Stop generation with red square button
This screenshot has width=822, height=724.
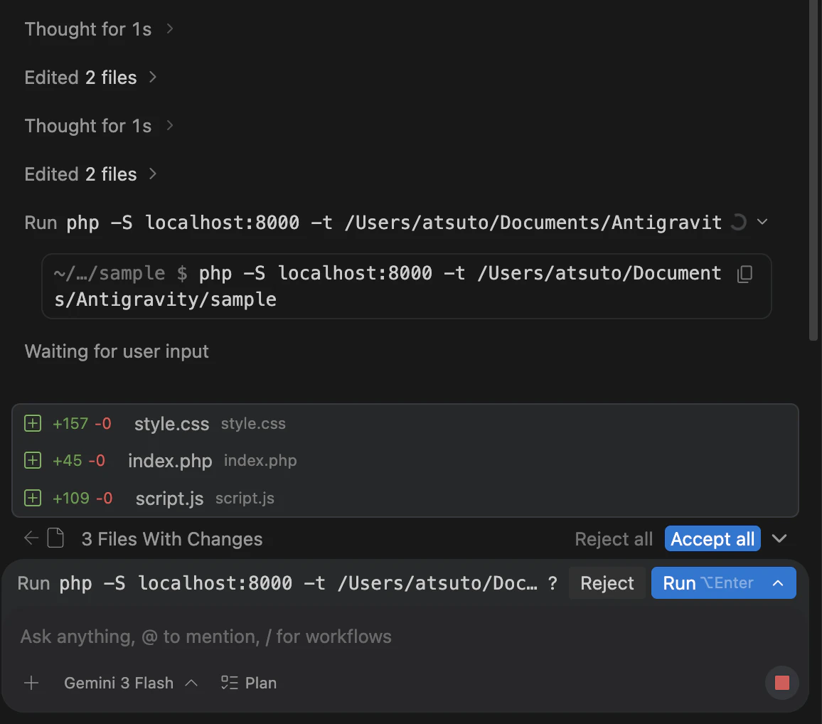coord(781,683)
